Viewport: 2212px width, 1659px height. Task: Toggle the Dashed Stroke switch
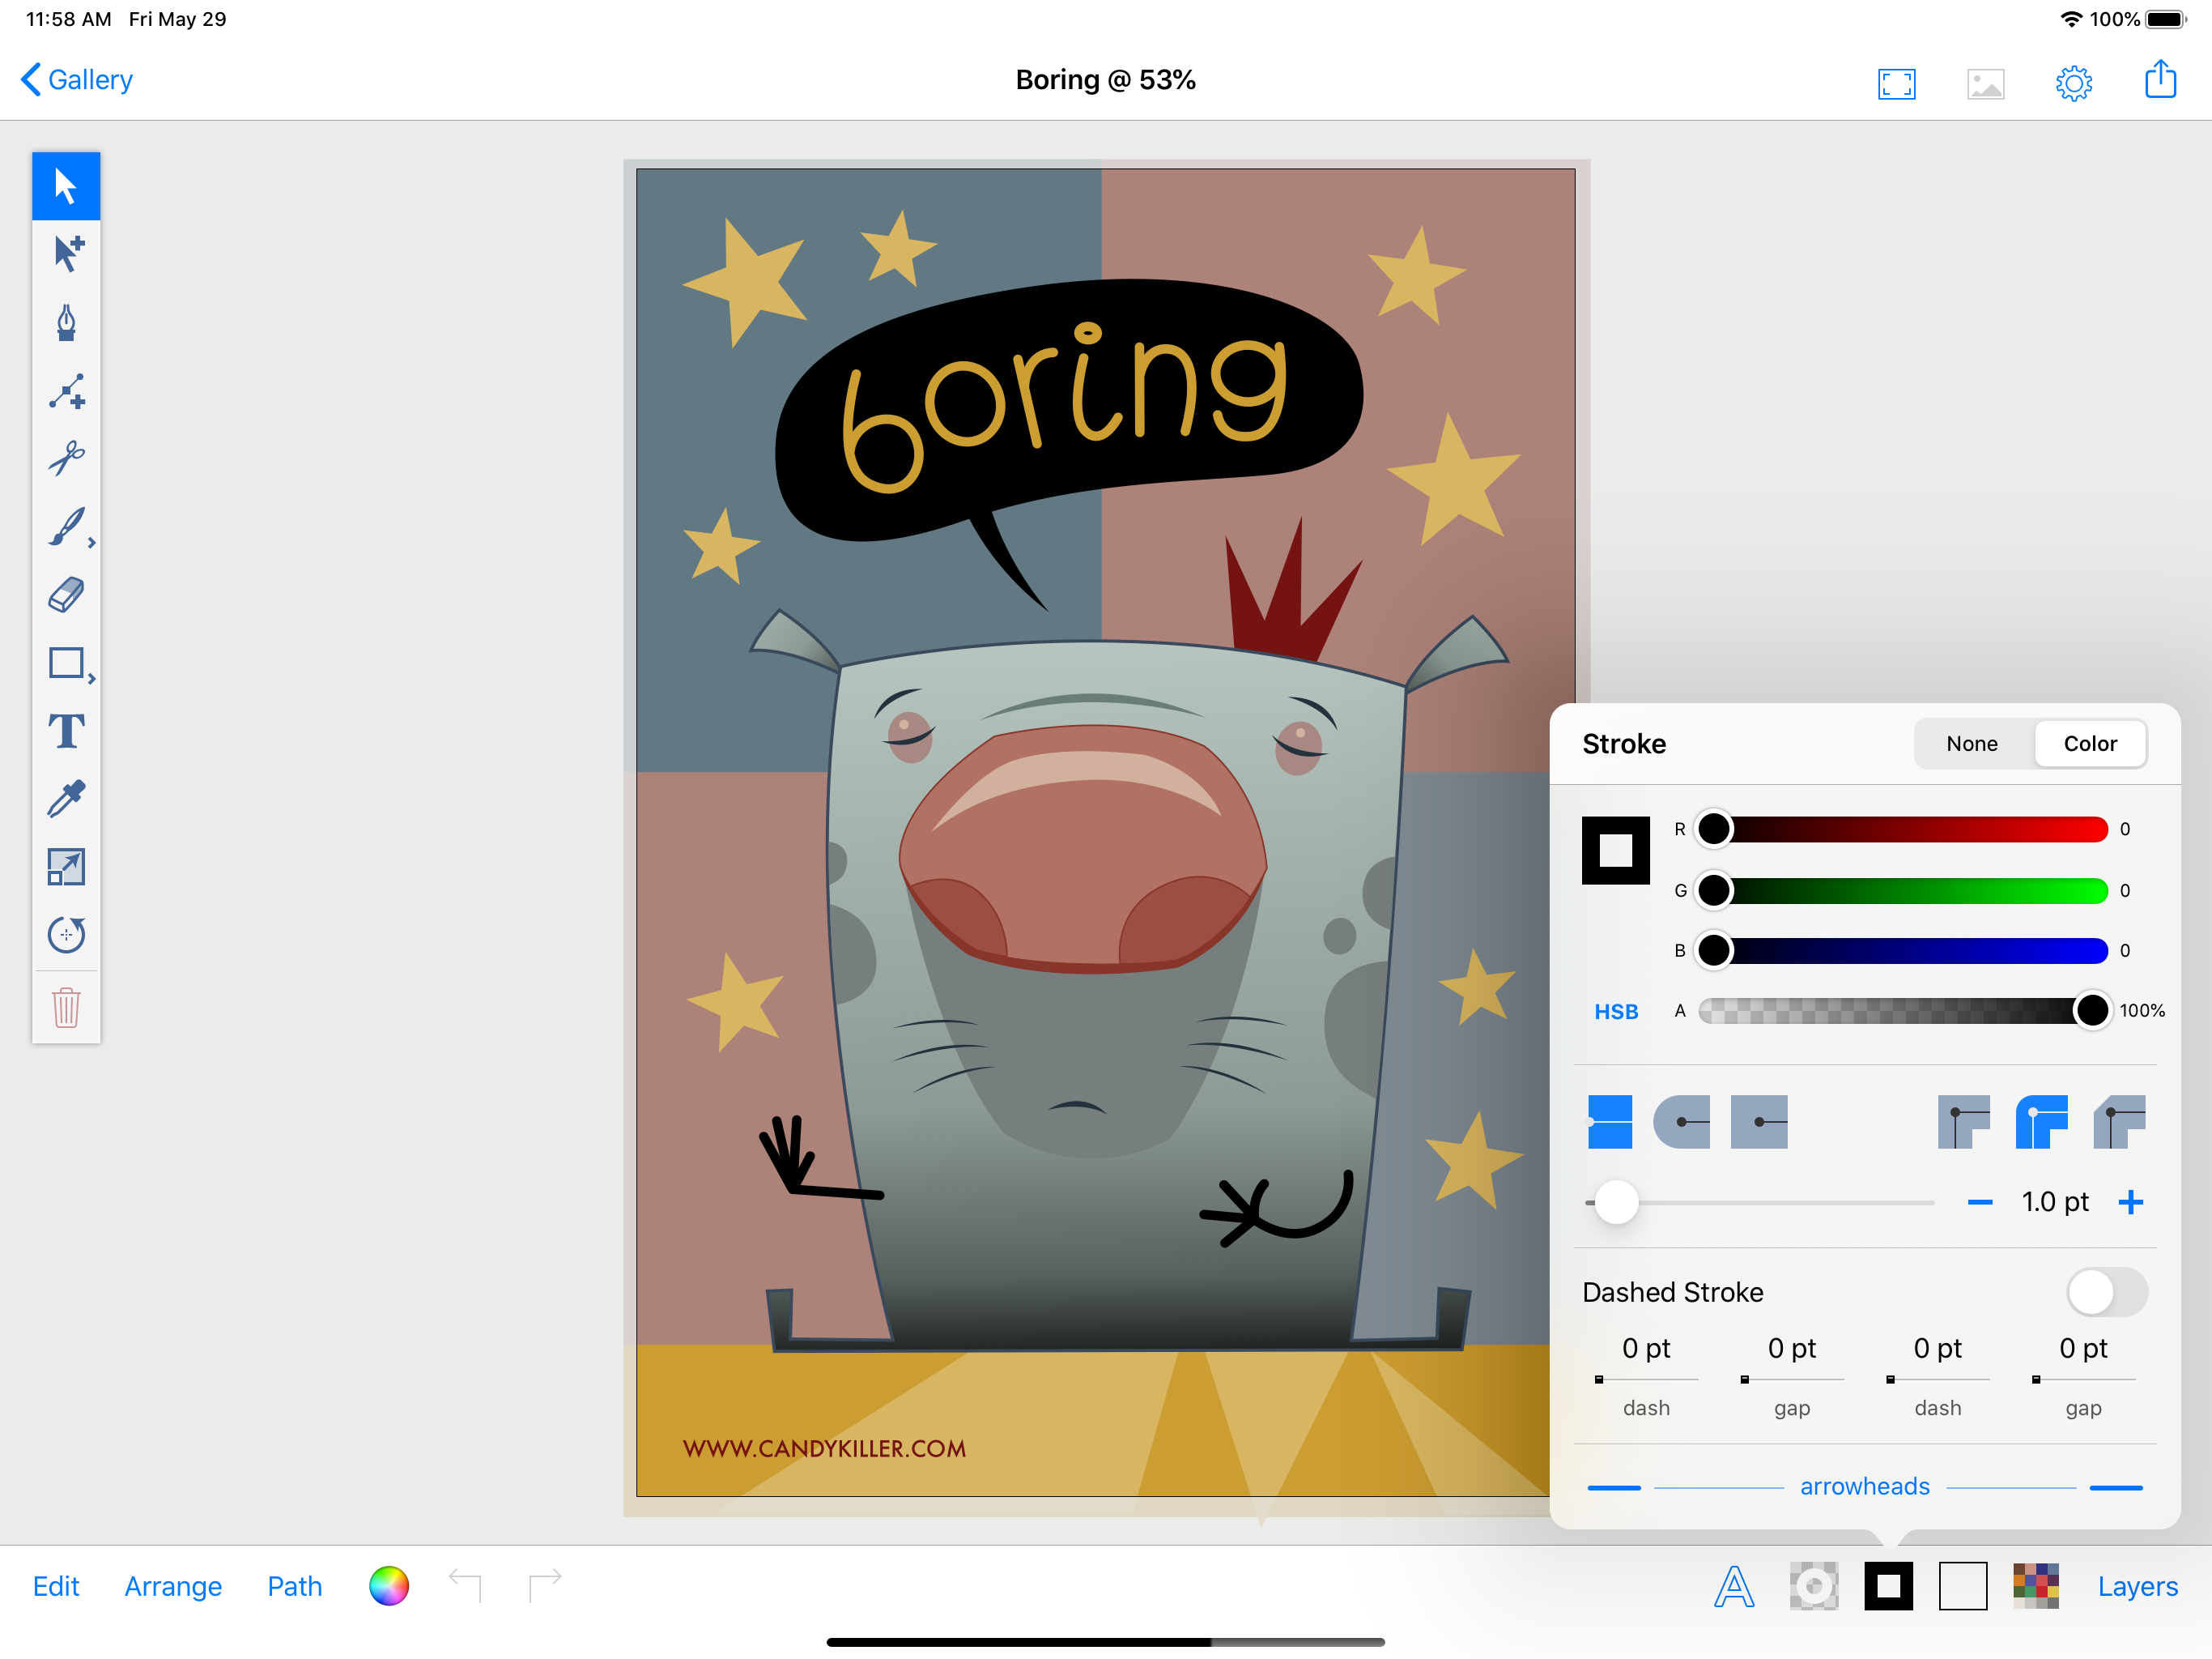(2107, 1292)
